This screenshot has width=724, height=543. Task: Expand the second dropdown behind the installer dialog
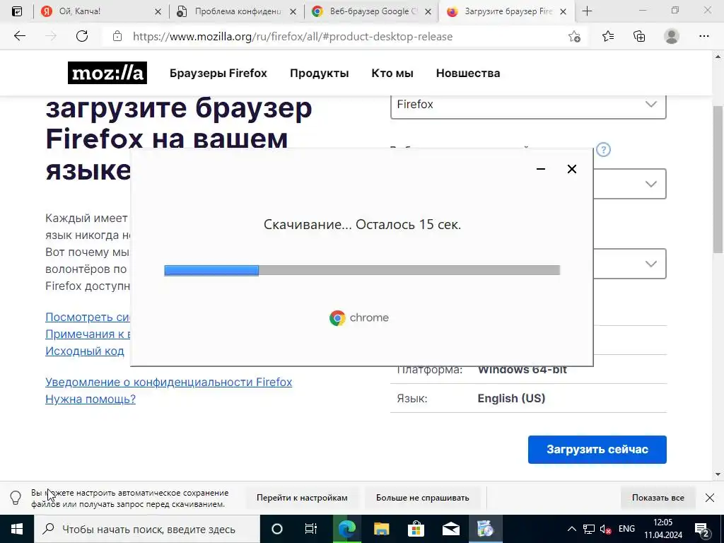(x=630, y=184)
